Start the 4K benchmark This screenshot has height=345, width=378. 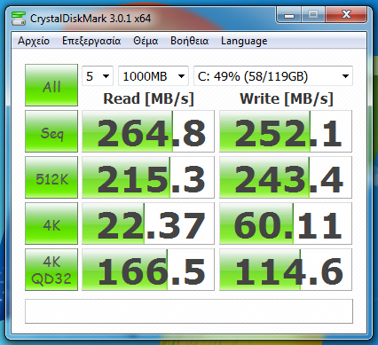[x=51, y=223]
